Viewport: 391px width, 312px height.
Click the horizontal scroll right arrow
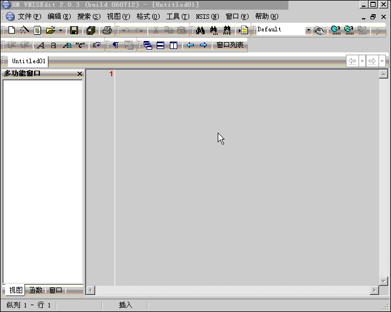374,290
